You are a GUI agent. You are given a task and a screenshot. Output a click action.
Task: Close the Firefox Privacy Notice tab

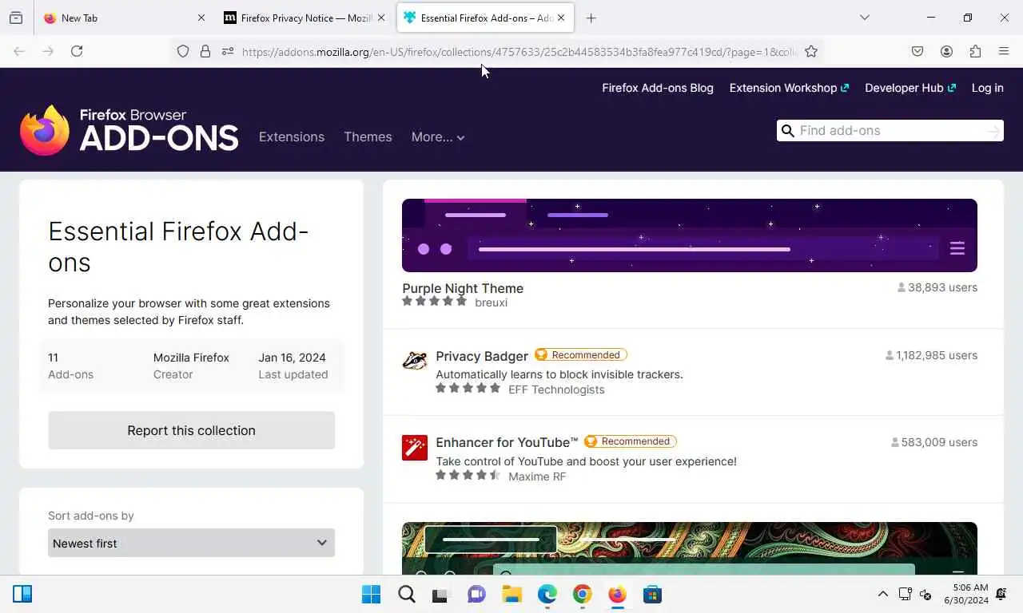(x=381, y=18)
